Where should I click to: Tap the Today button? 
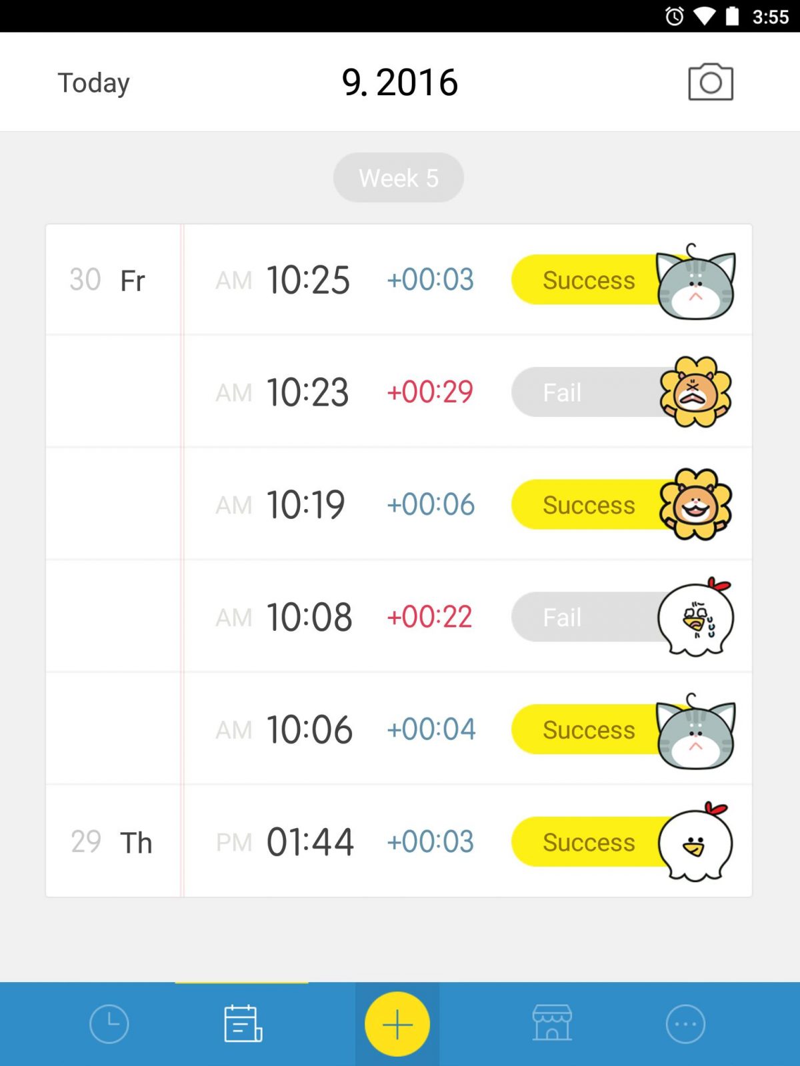pyautogui.click(x=93, y=83)
